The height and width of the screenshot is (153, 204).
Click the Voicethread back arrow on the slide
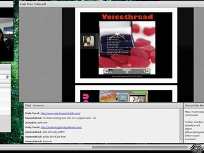point(106,71)
